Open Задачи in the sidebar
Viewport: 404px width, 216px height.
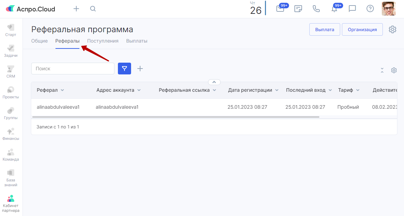10,51
